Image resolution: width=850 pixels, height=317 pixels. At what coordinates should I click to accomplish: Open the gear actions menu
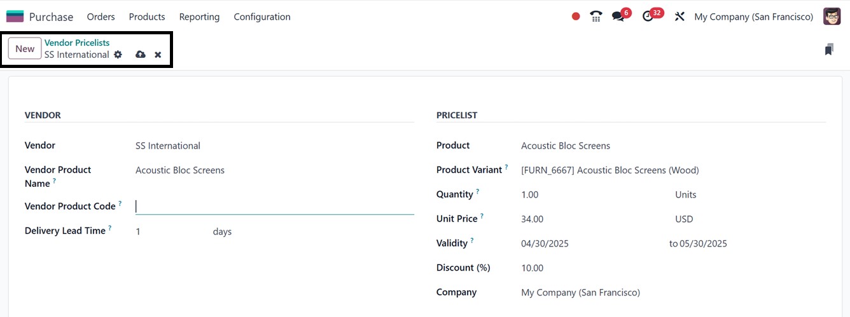tap(118, 55)
